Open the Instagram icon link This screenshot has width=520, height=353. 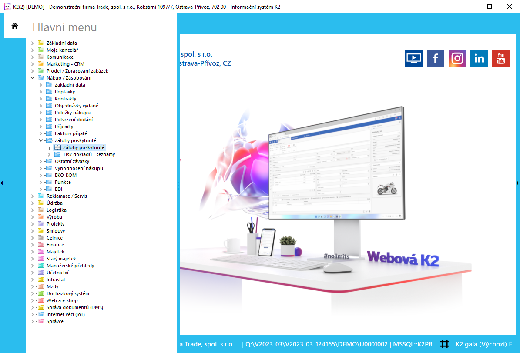(457, 58)
